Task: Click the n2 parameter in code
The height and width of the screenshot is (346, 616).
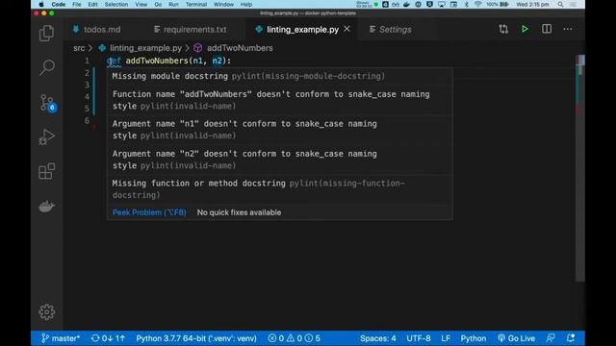Action: (x=217, y=61)
